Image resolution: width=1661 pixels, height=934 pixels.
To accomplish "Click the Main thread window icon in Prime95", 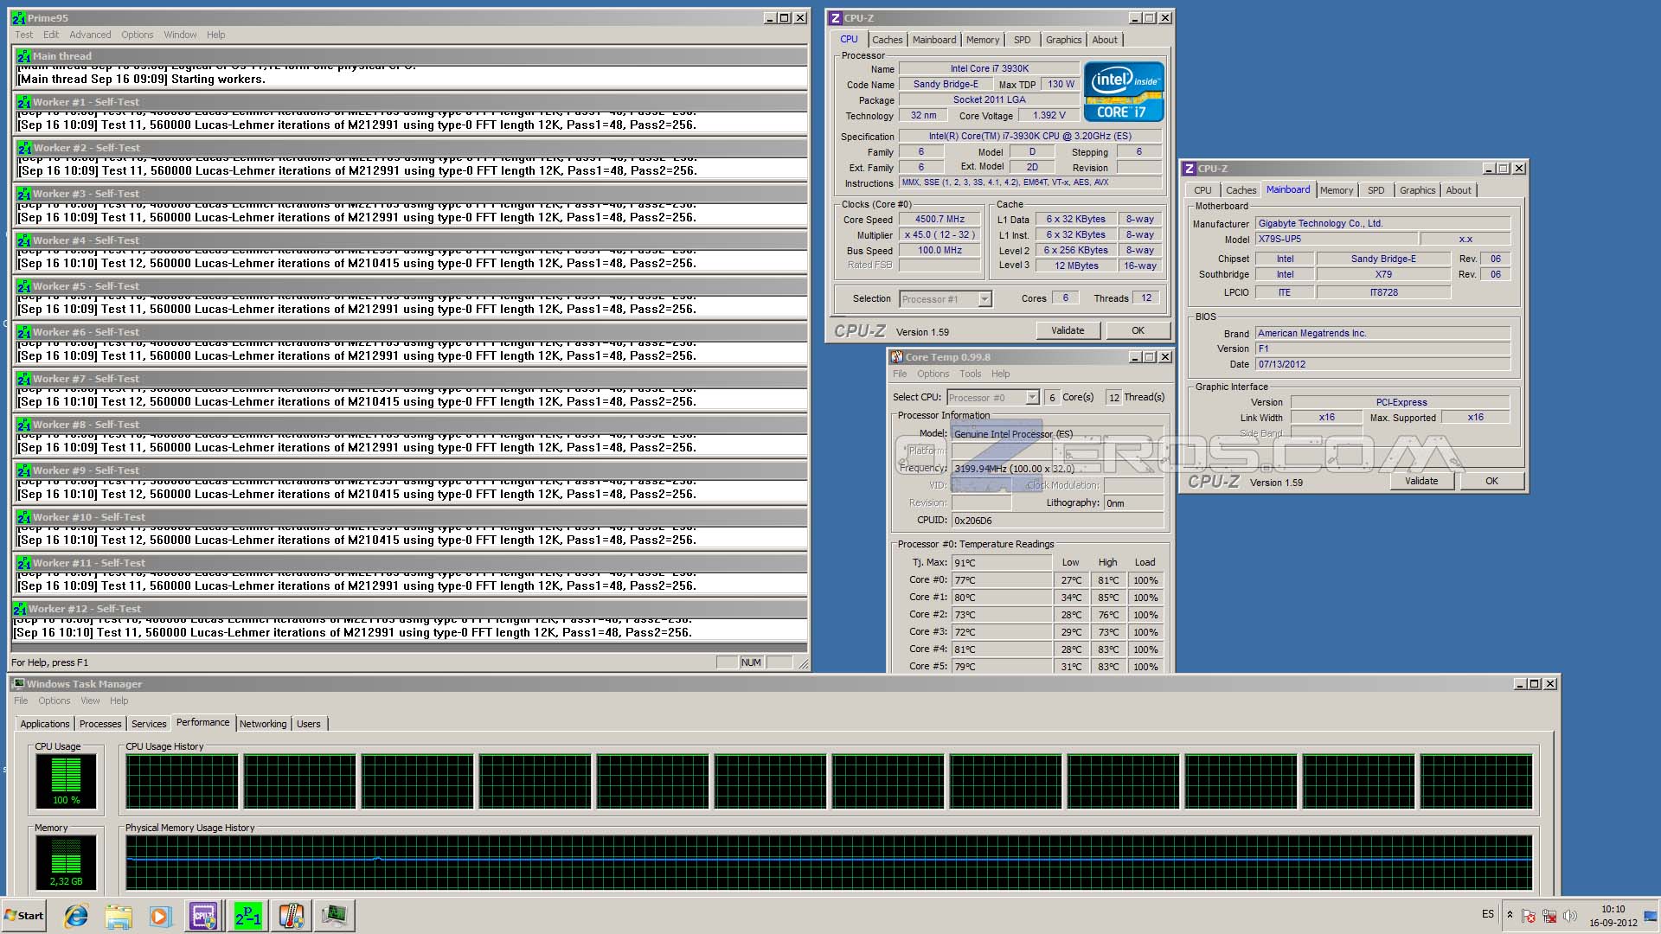I will [23, 56].
